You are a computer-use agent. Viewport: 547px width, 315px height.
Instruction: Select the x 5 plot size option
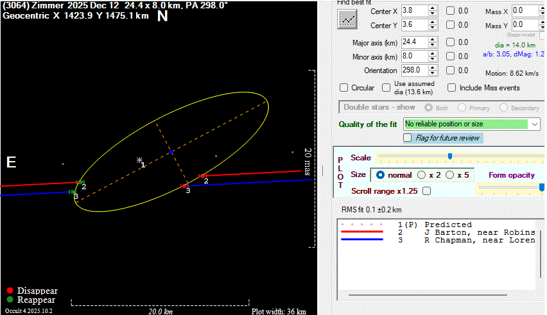coord(449,175)
